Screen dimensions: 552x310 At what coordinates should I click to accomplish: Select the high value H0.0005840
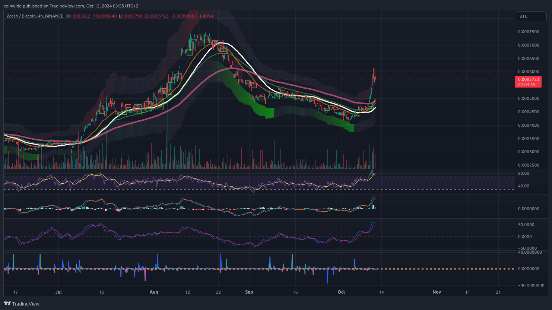pyautogui.click(x=104, y=16)
